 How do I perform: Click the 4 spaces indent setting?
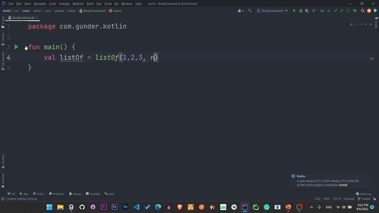[349, 199]
